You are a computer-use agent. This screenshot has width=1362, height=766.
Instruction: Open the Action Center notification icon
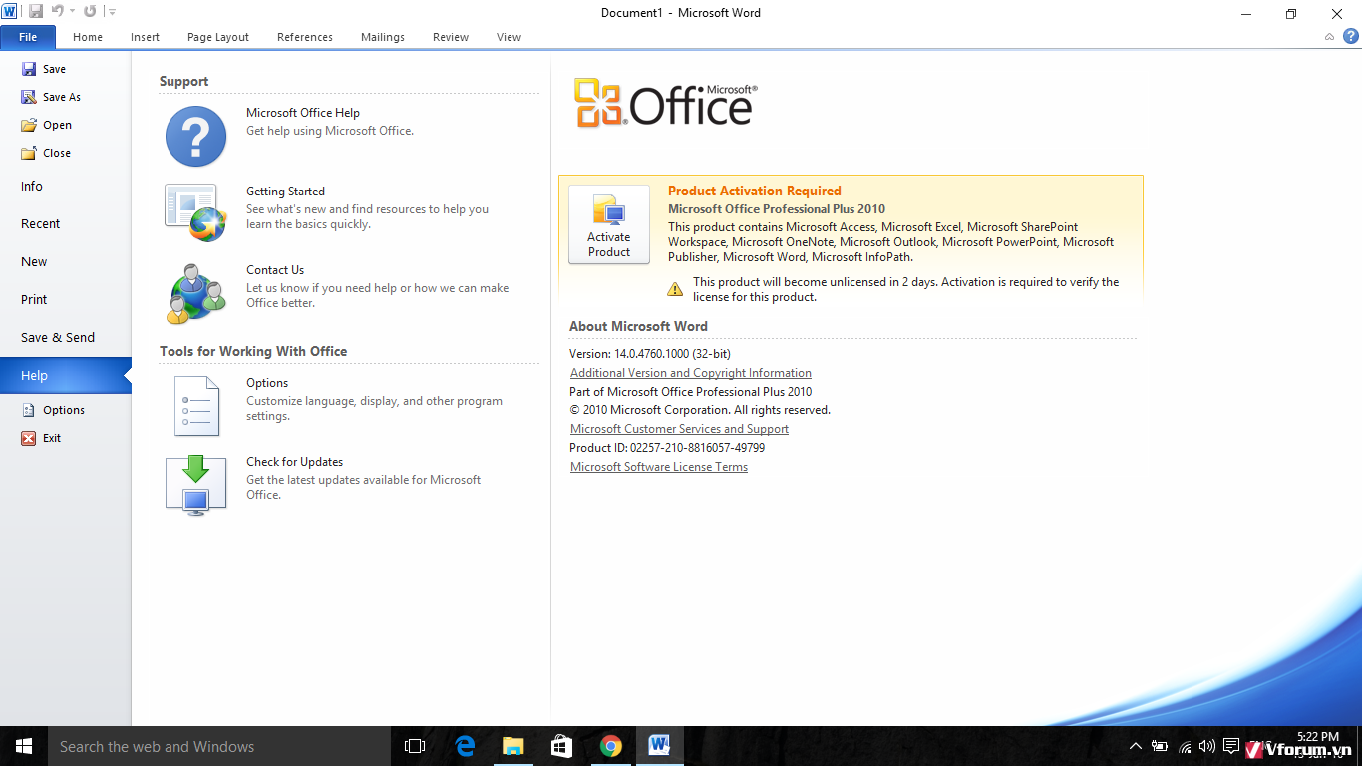[x=1231, y=746]
